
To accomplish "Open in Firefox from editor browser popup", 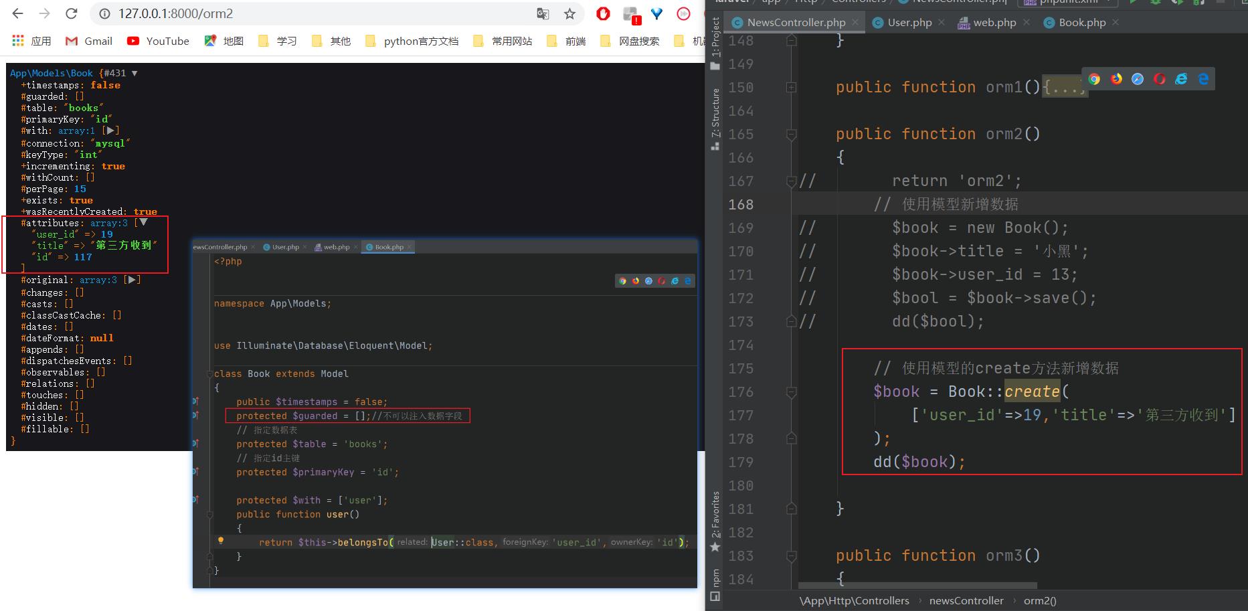I will click(x=1116, y=79).
